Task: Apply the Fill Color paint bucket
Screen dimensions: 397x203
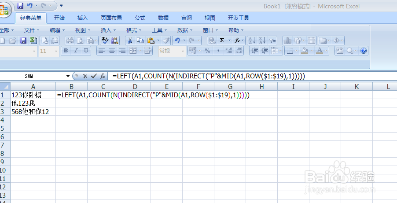Action: pos(305,51)
